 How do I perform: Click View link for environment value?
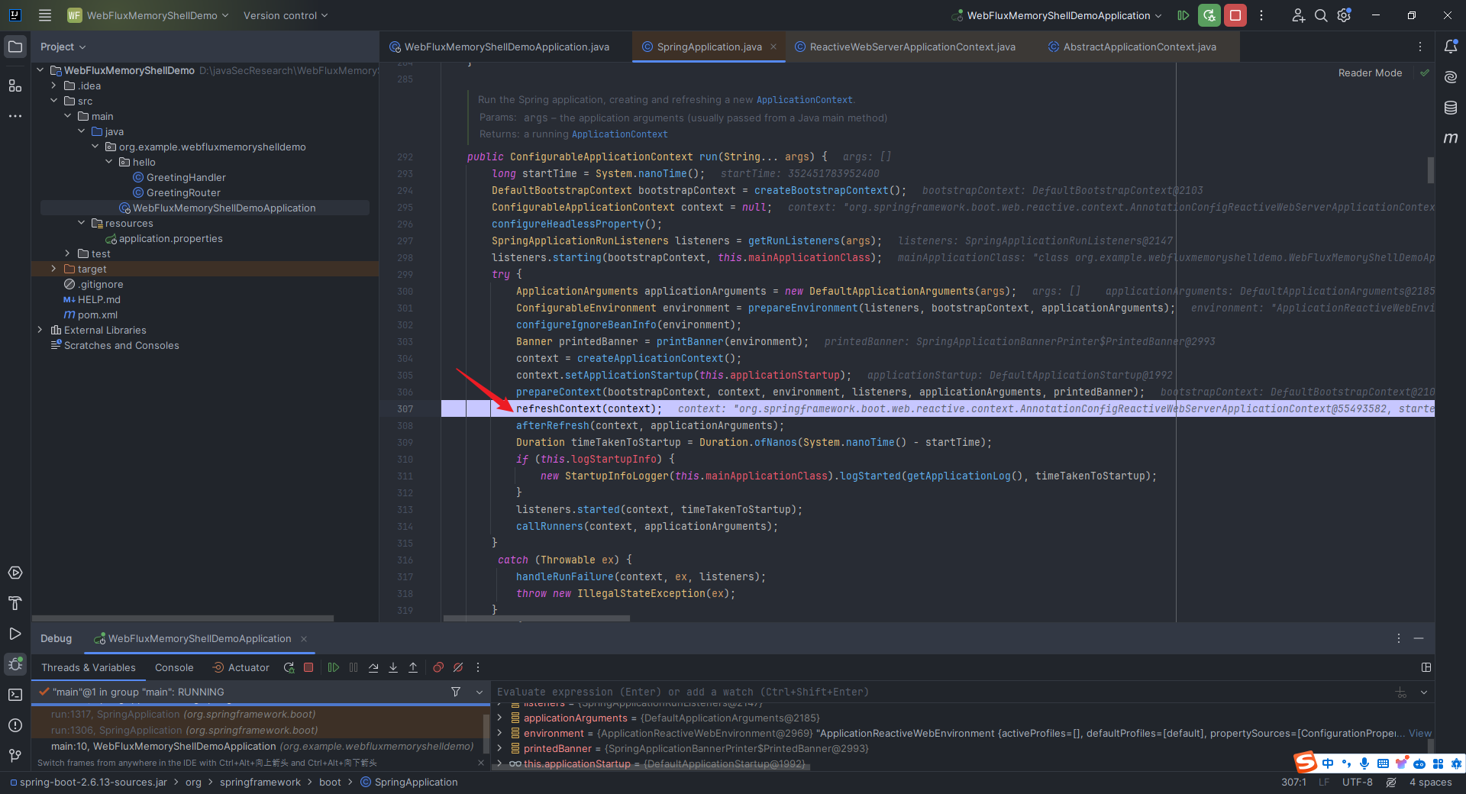point(1420,733)
